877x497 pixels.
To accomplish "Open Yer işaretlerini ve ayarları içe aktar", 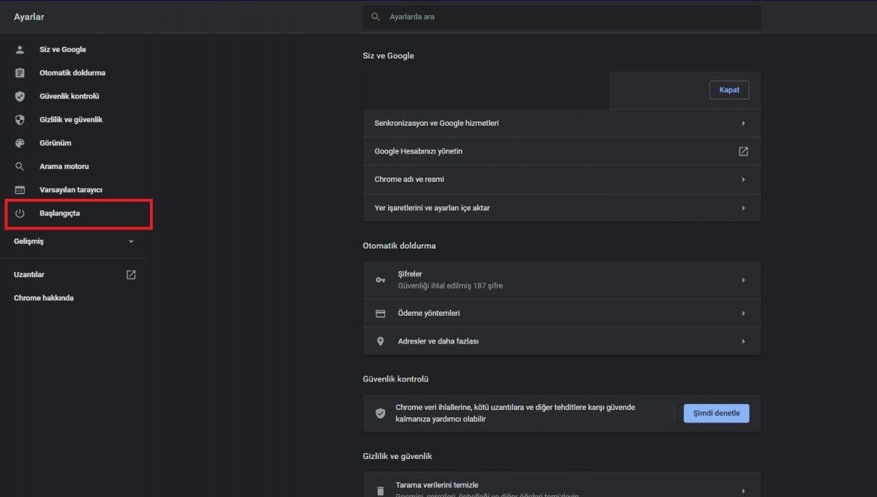I will click(743, 208).
